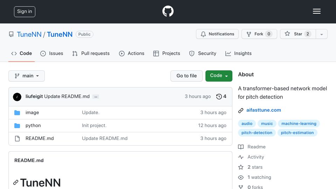This screenshot has width=336, height=189.
Task: Expand the commit message ellipsis button
Action: (x=96, y=97)
